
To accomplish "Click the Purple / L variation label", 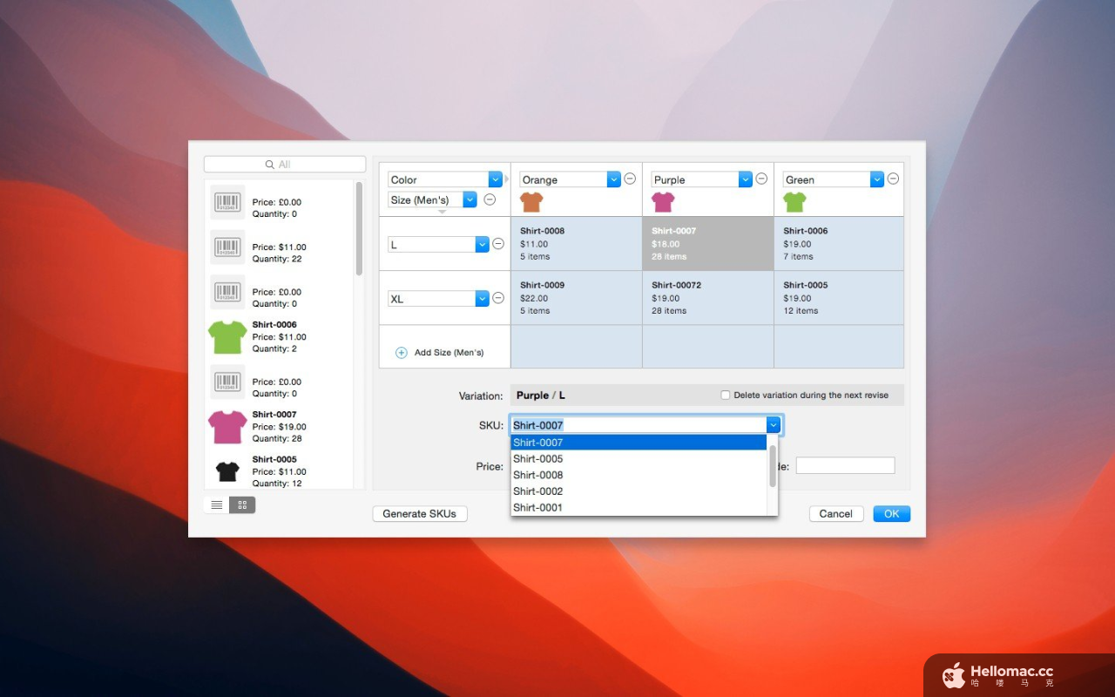I will 541,396.
